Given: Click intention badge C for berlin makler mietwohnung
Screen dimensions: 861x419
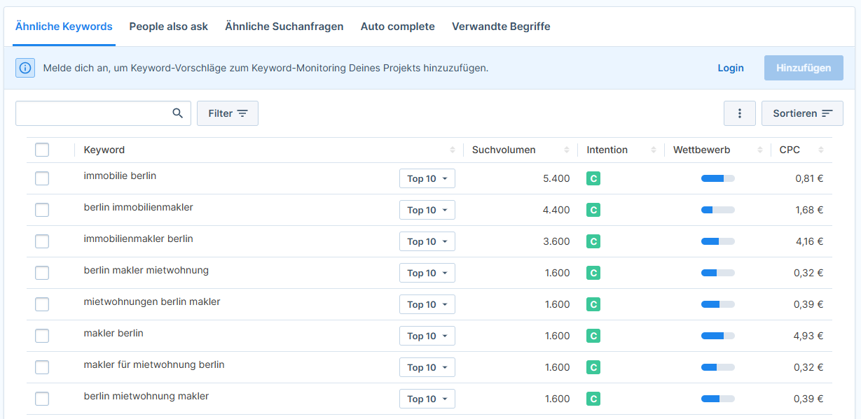Looking at the screenshot, I should tap(593, 273).
